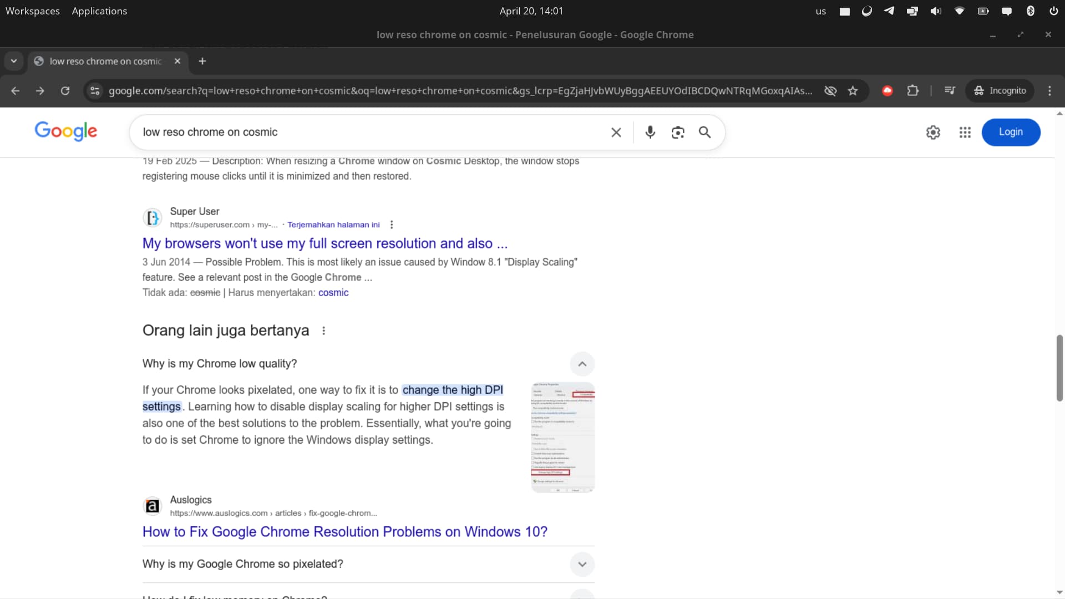The image size is (1065, 599).
Task: Click the address bar URL
Action: [x=460, y=91]
